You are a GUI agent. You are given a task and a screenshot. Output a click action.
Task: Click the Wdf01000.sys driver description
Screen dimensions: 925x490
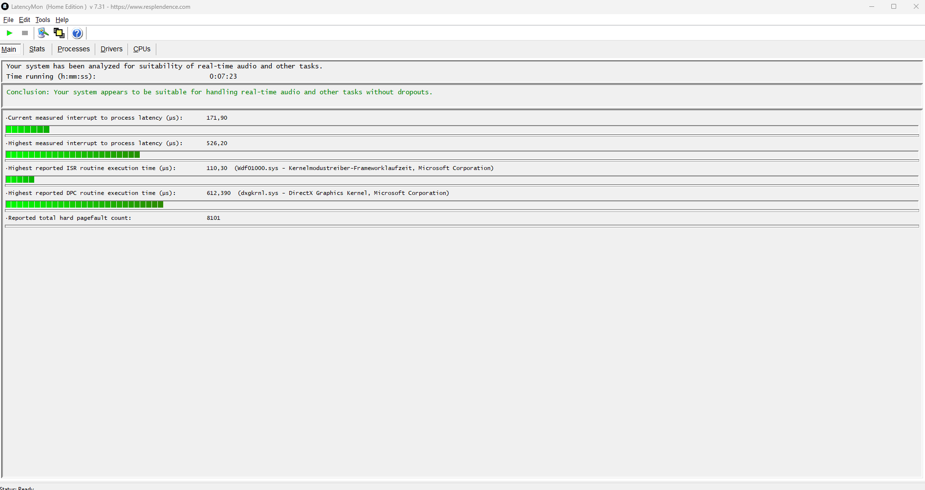364,169
